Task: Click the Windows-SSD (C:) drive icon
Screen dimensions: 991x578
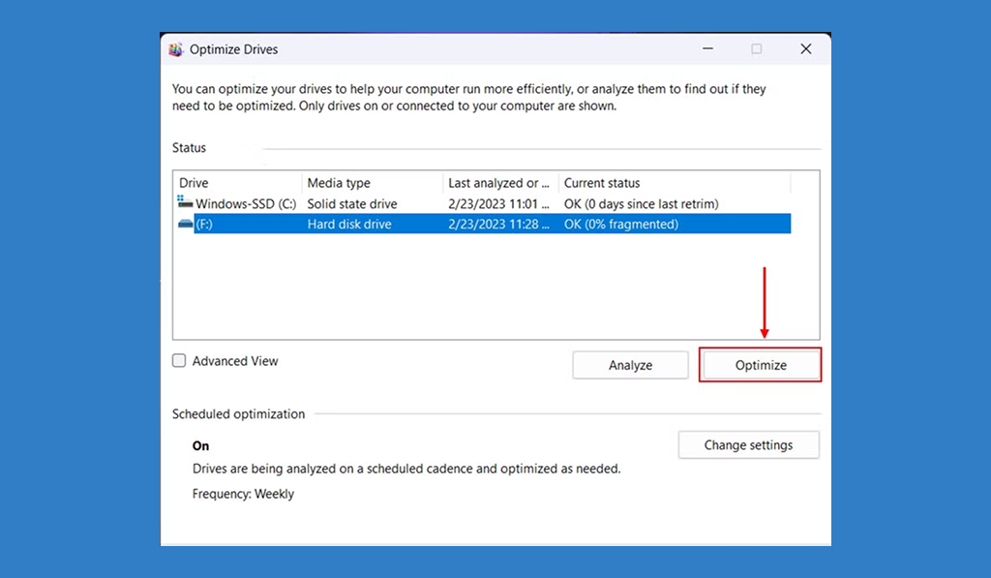Action: pos(185,202)
